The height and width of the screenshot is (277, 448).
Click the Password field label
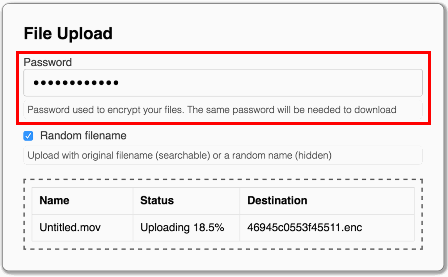click(48, 62)
